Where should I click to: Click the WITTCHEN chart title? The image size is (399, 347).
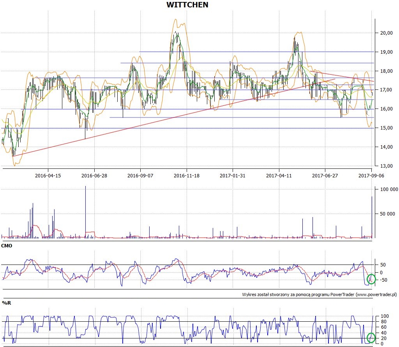point(187,5)
